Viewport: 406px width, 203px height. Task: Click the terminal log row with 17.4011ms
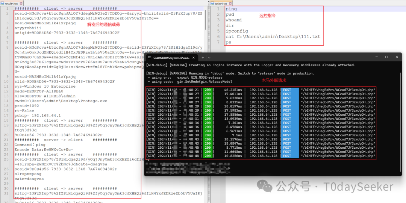coord(261,94)
